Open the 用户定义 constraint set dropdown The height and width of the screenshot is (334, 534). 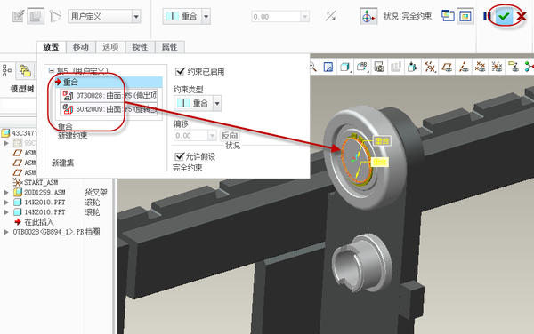coord(136,16)
